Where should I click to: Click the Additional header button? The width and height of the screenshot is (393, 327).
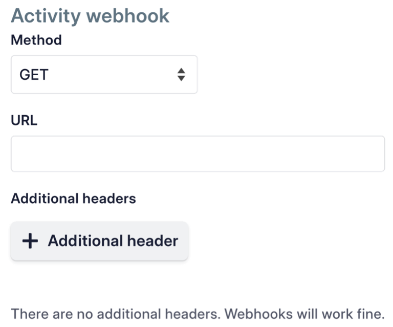(x=99, y=241)
